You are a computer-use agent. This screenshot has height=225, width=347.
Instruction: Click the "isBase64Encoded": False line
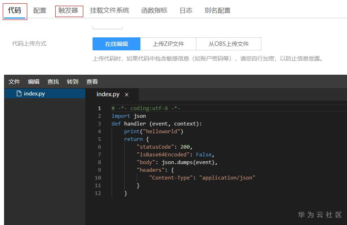(x=175, y=155)
